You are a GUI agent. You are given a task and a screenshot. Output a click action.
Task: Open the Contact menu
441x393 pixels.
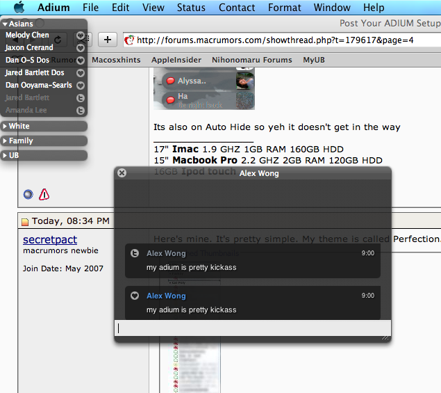coord(237,8)
